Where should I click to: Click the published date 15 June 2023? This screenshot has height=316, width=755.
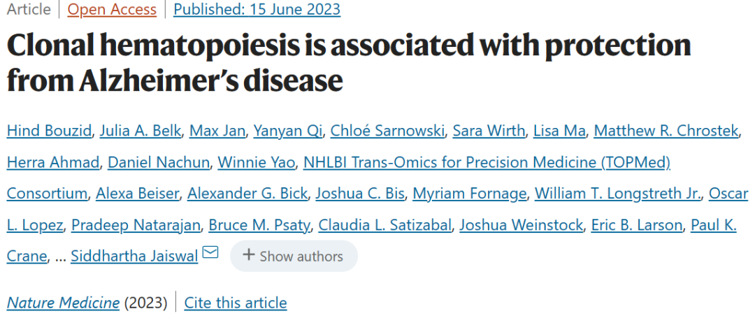[x=257, y=10]
